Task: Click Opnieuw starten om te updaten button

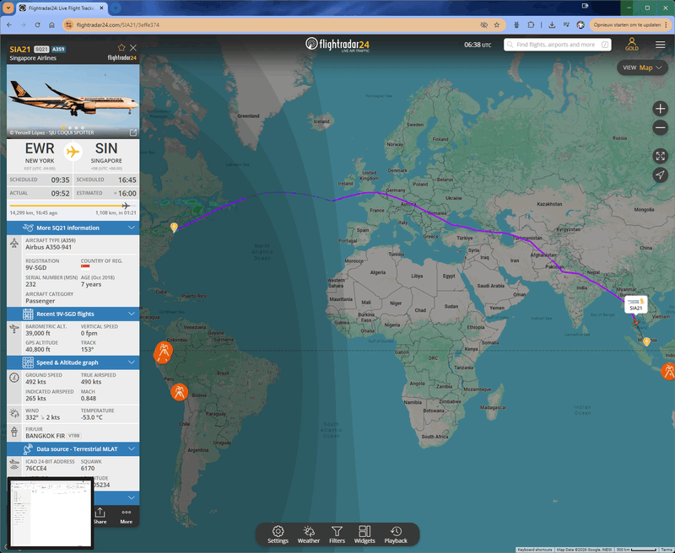Action: [x=627, y=25]
